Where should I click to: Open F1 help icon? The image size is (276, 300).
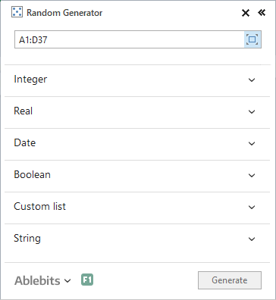(x=87, y=280)
